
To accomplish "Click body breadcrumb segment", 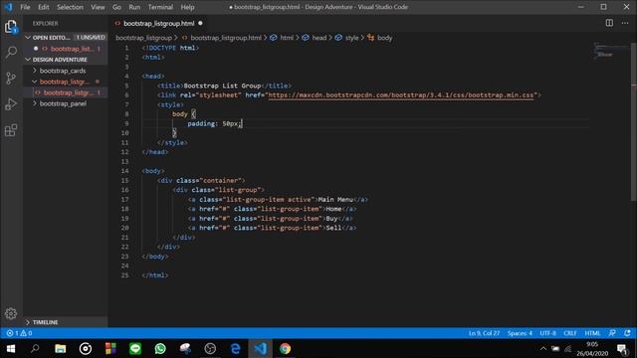I will 384,38.
